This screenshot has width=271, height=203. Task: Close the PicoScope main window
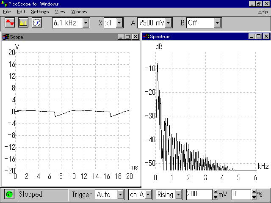[266, 4]
